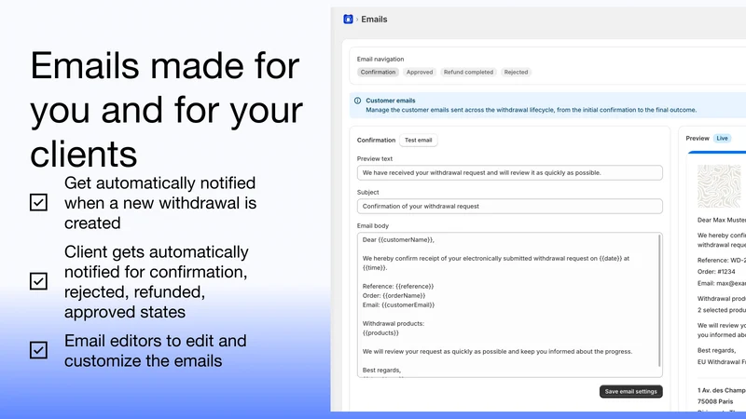The height and width of the screenshot is (419, 746).
Task: Switch to the Approved email tab
Action: point(420,73)
